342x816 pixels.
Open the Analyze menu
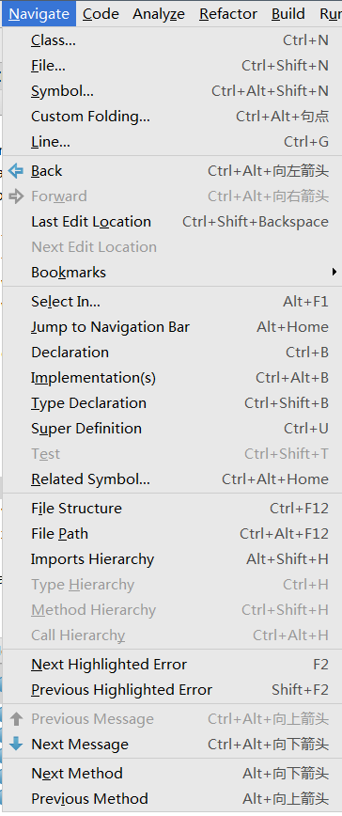pos(159,13)
